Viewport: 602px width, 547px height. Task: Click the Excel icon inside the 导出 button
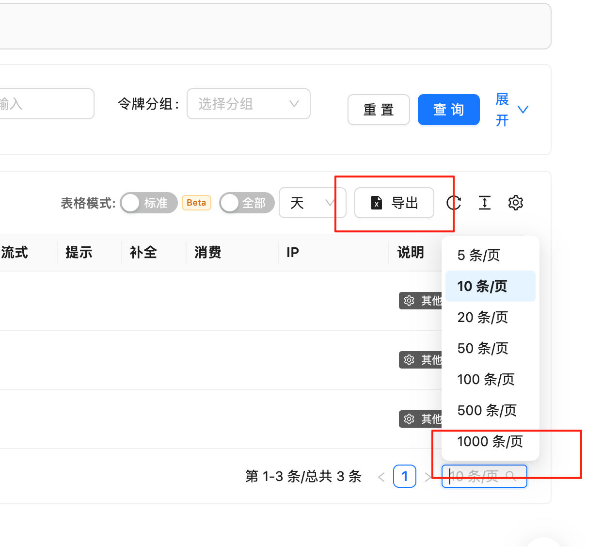pos(377,203)
